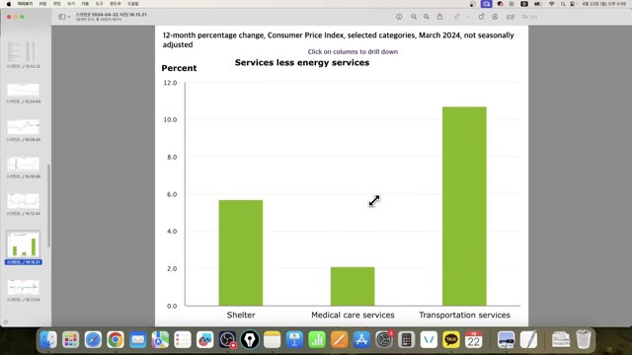Open Calendar from the Dock
The image size is (632, 355).
click(x=473, y=339)
